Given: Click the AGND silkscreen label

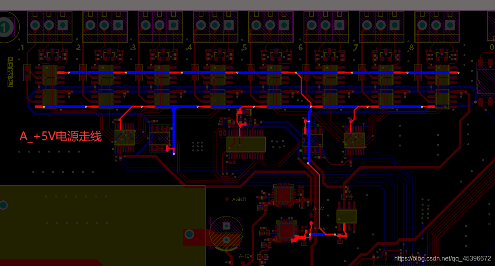Looking at the screenshot, I should coord(239,199).
